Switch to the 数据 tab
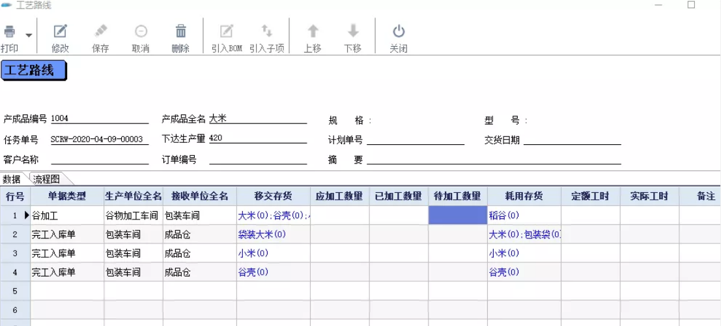721x326 pixels. 12,179
